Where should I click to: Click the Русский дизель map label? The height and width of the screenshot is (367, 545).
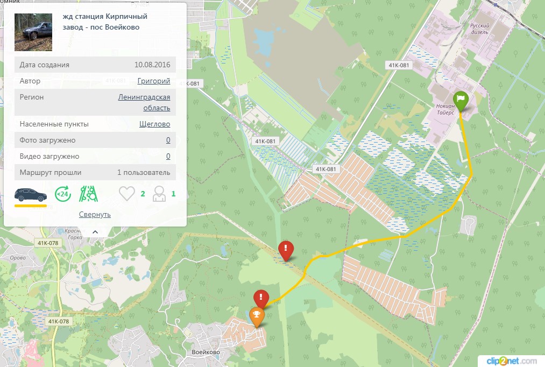[480, 29]
